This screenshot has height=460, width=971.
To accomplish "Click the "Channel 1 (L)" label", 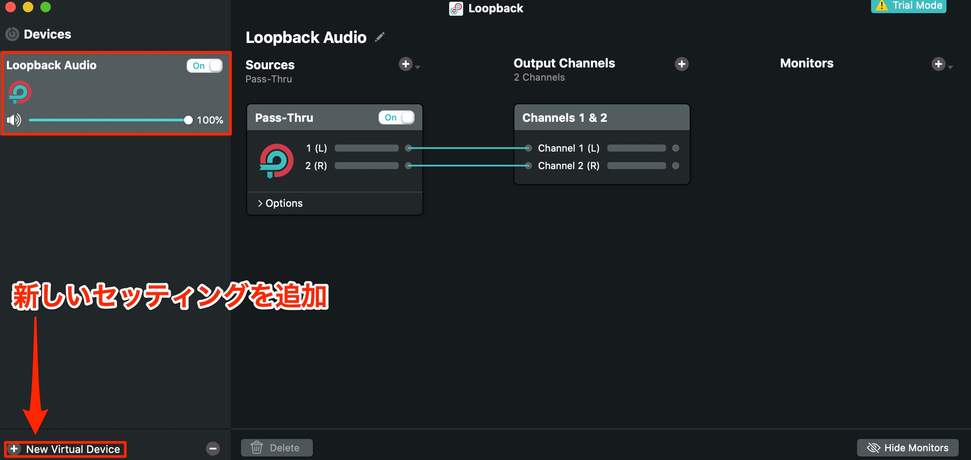I will tap(569, 148).
